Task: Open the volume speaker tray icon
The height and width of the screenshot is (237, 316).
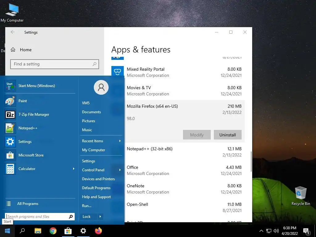Action: coord(276,231)
